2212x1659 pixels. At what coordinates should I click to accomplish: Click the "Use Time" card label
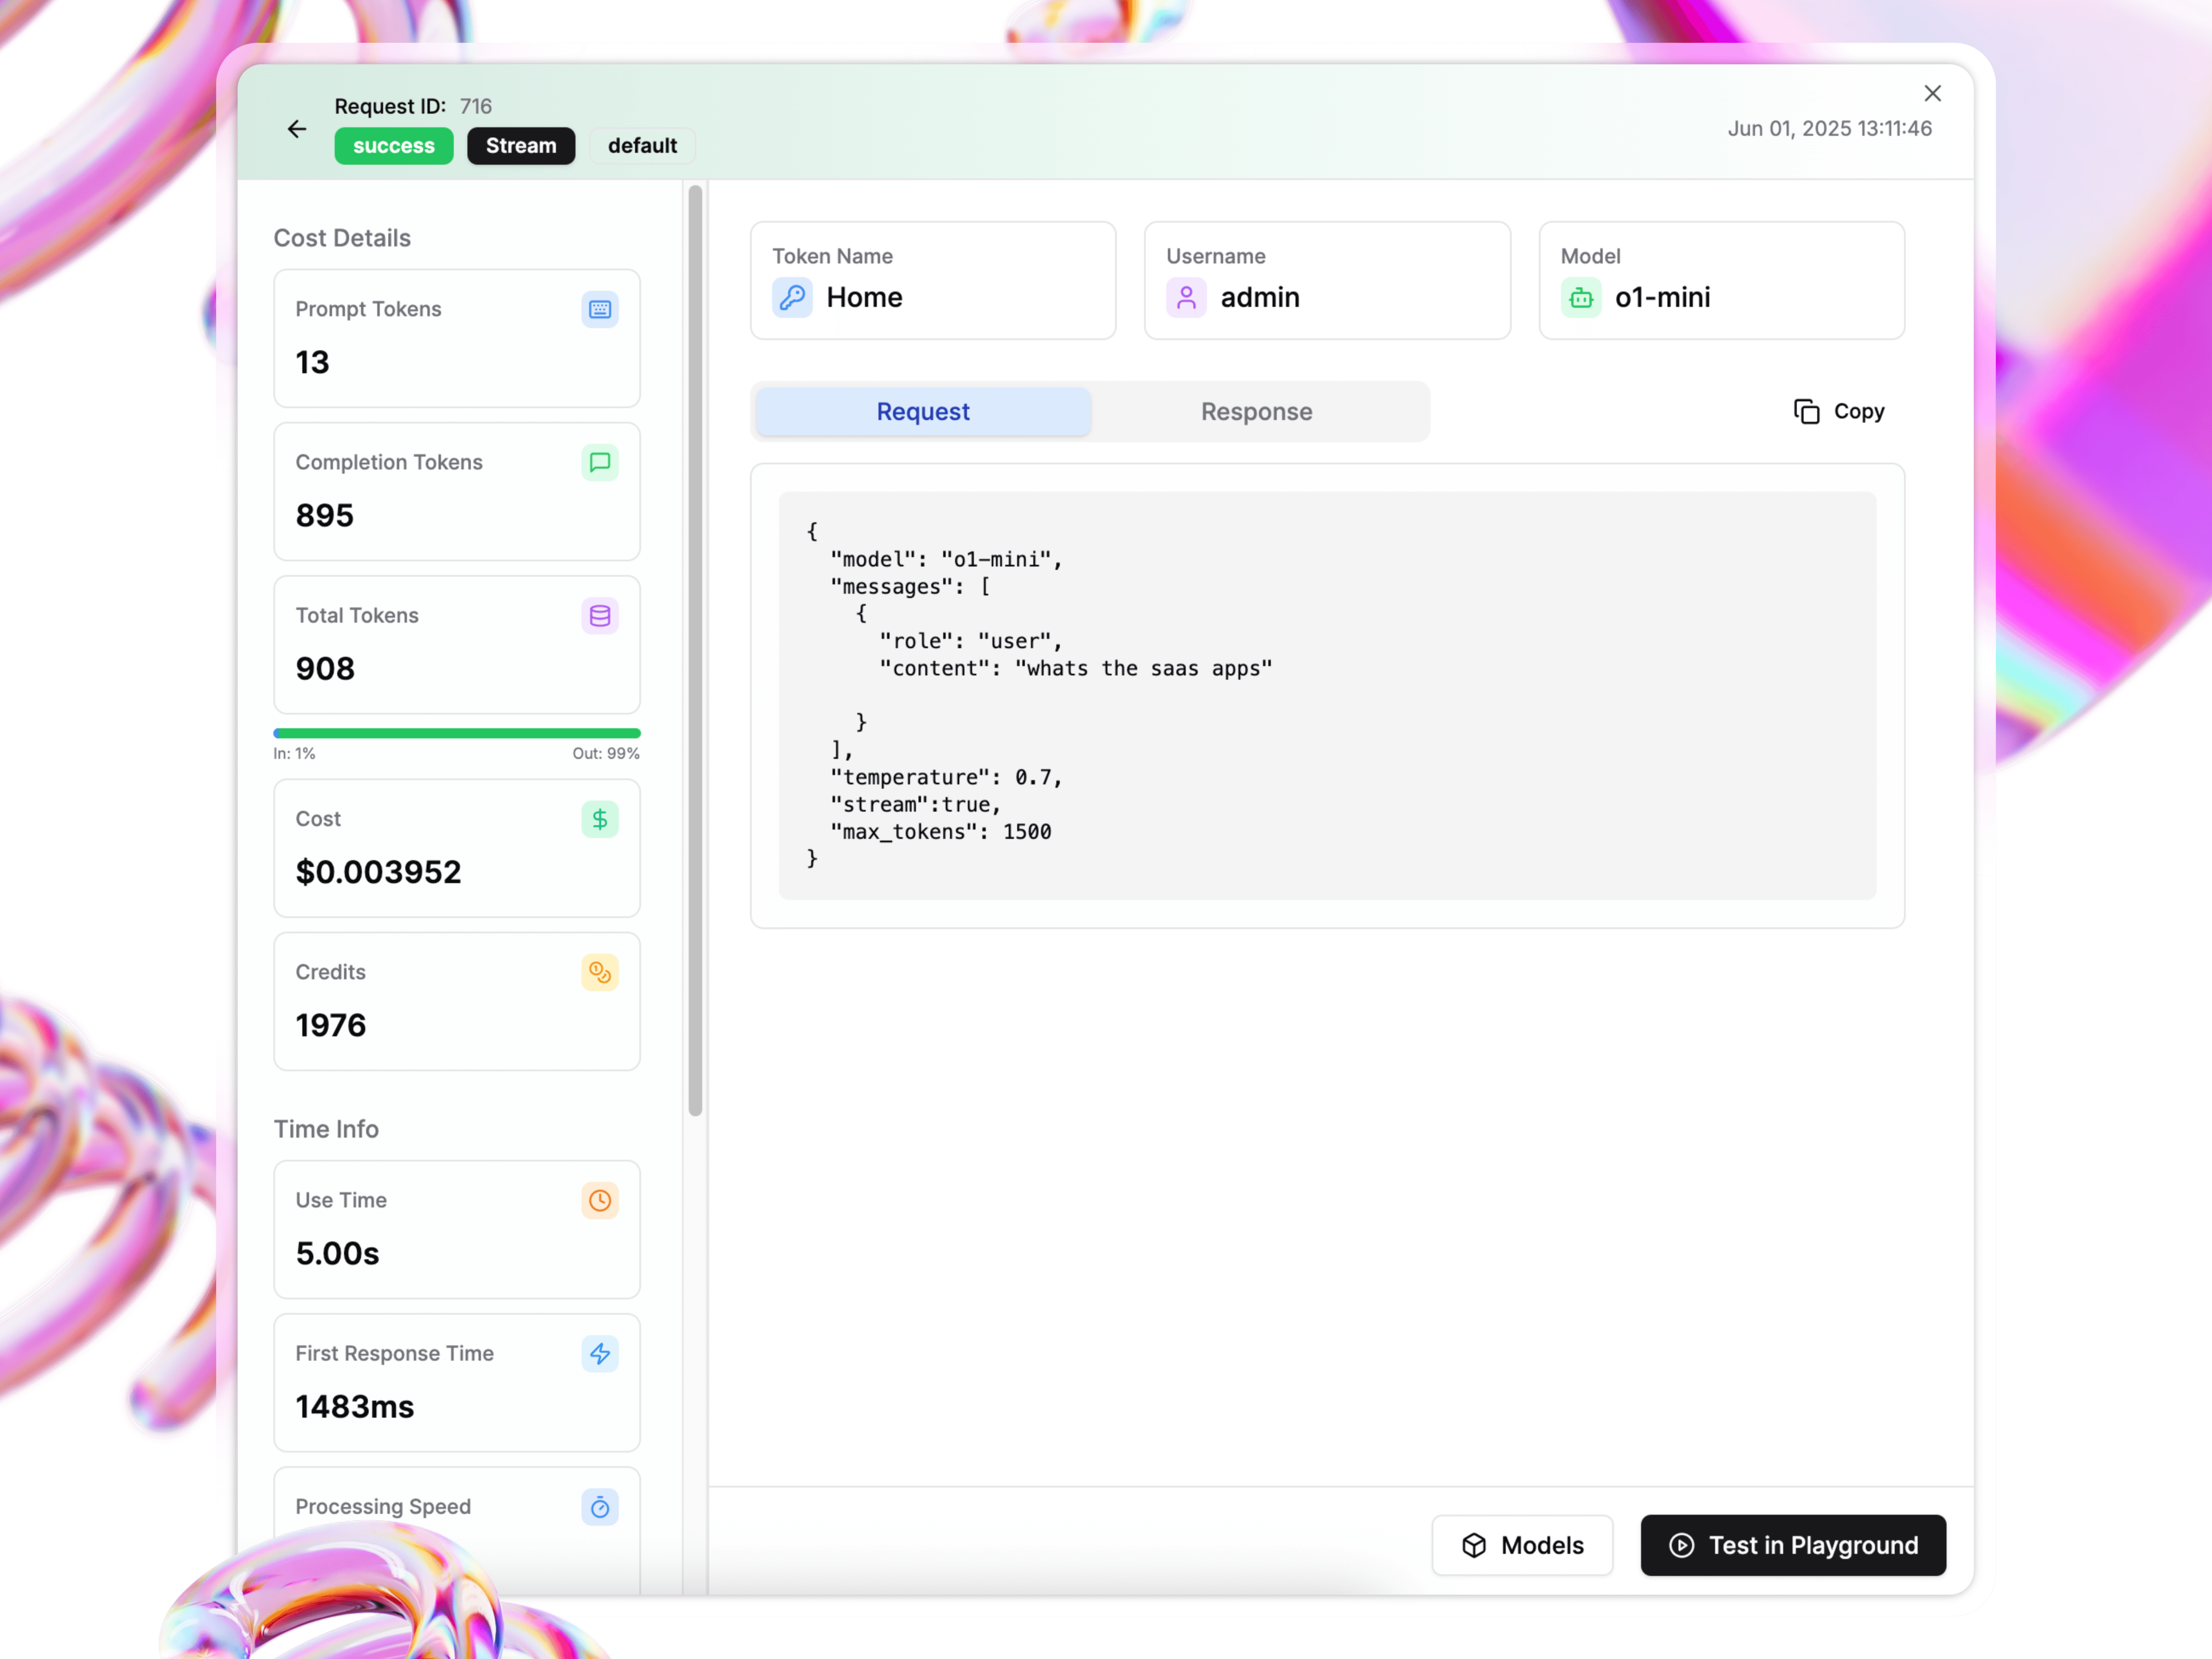(341, 1200)
